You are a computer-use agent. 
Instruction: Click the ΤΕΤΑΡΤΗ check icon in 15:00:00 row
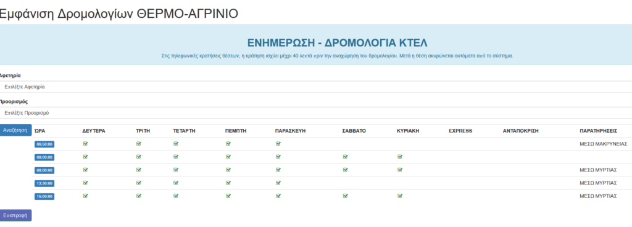pyautogui.click(x=176, y=196)
